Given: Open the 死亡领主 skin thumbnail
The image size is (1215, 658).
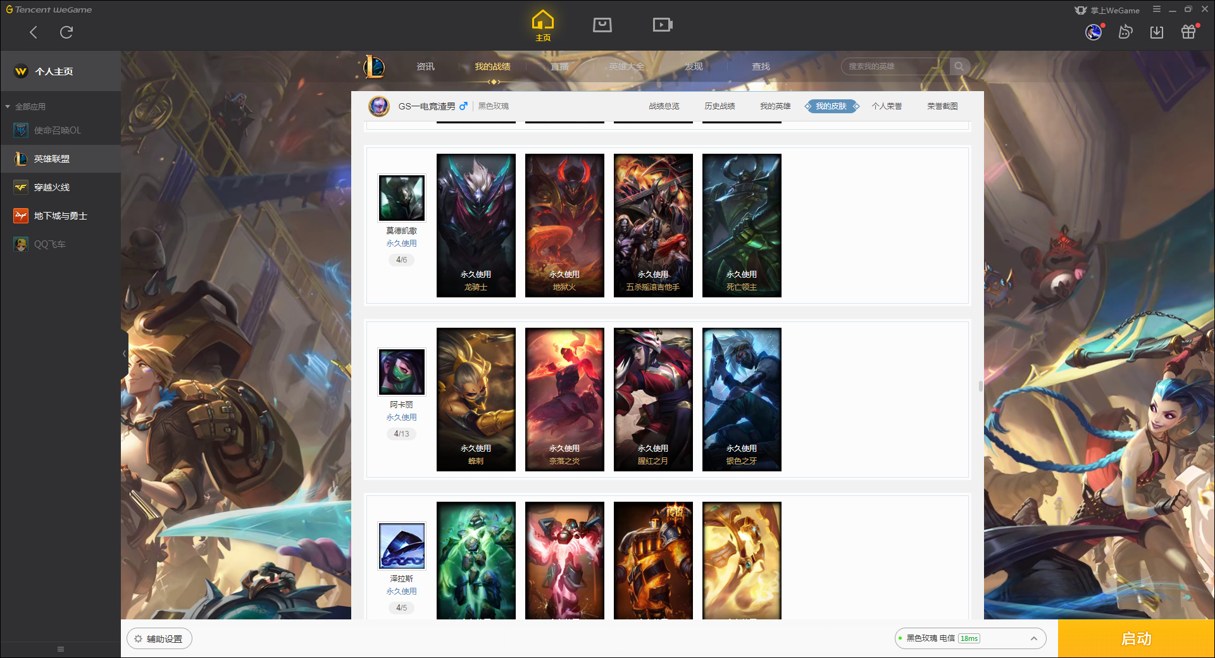Looking at the screenshot, I should click(742, 225).
